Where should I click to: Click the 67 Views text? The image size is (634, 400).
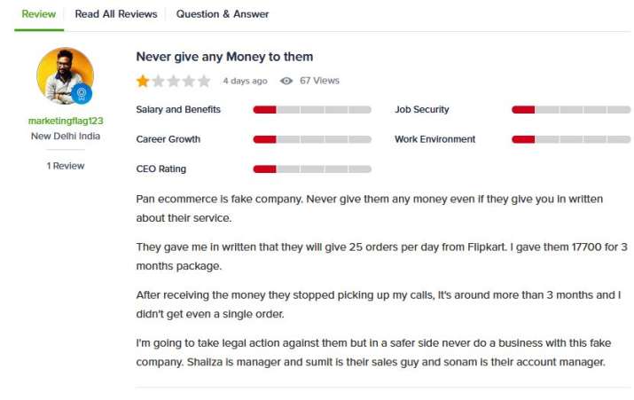(x=319, y=81)
